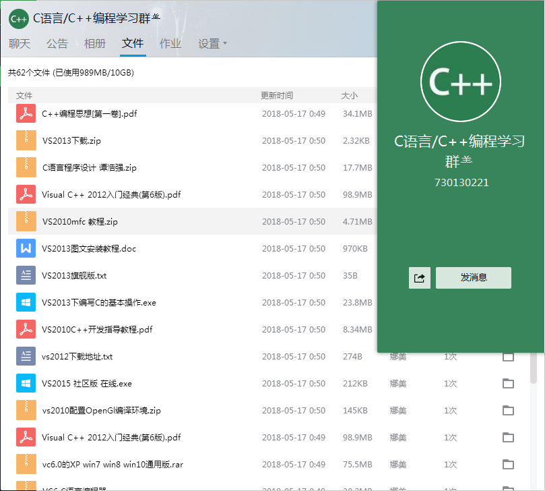Screen dimensions: 545x491
Task: Click group number 730130221
Action: [461, 182]
